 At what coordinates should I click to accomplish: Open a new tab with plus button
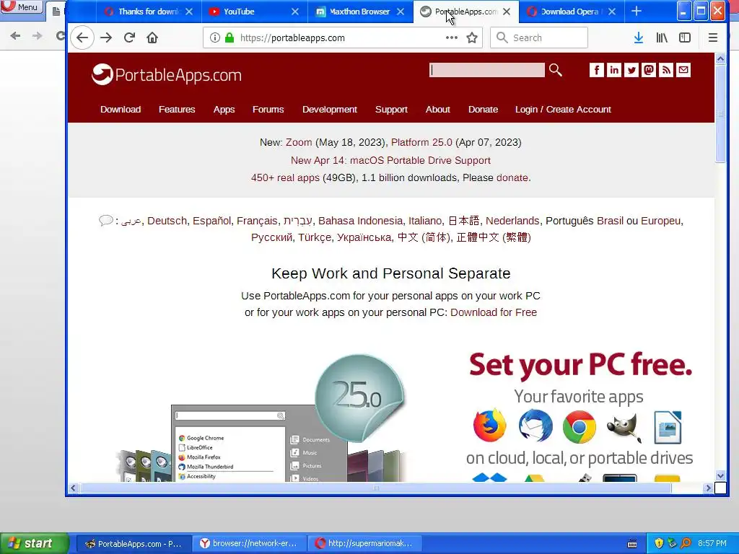click(x=637, y=11)
